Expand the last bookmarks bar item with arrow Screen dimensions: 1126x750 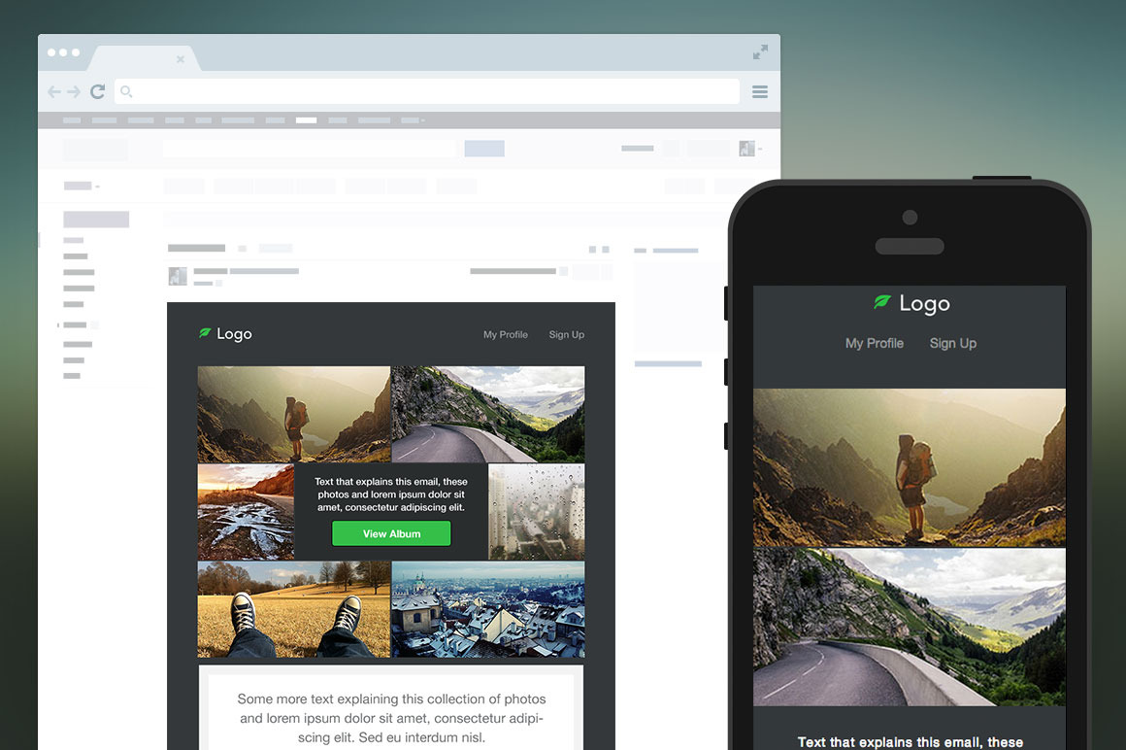(413, 120)
